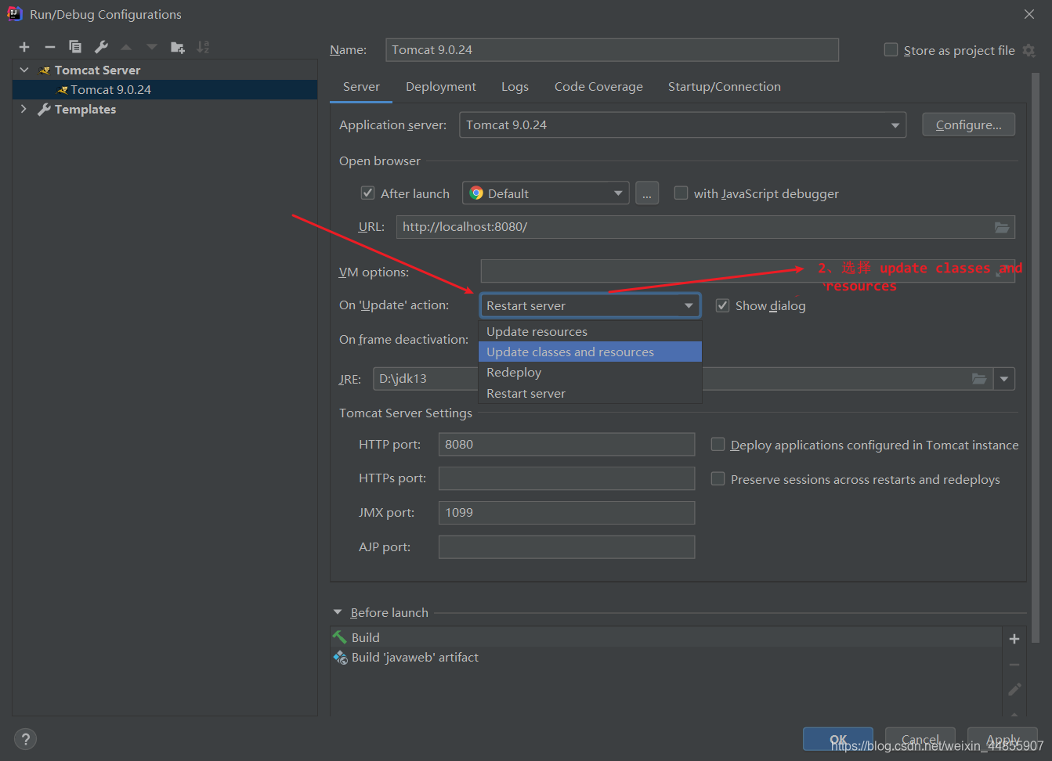Viewport: 1052px width, 761px height.
Task: Select Tomcat 9.0.24 configuration in tree
Action: (164, 89)
